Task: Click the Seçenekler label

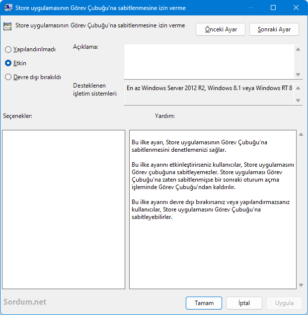Action: pos(18,116)
